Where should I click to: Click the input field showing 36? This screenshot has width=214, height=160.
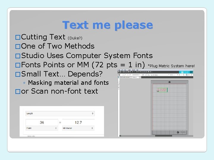pyautogui.click(x=42, y=122)
